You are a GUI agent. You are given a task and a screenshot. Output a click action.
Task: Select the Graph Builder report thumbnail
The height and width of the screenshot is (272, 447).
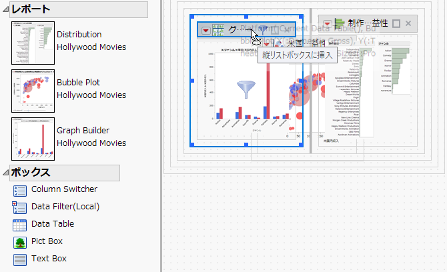point(33,139)
